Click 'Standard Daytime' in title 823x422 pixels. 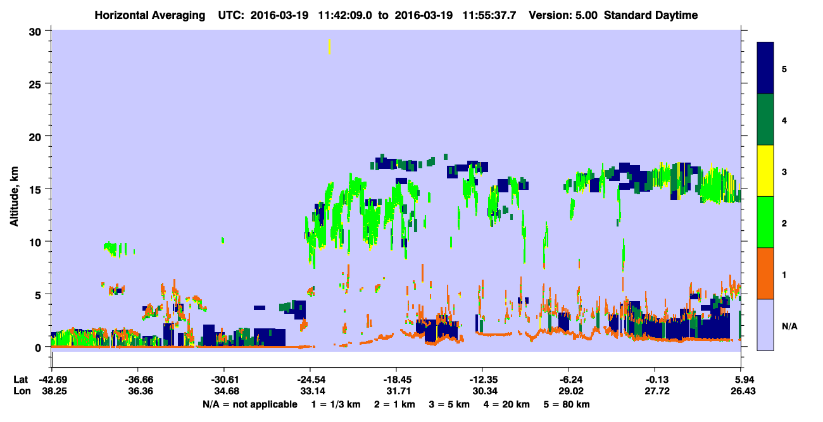pyautogui.click(x=651, y=15)
